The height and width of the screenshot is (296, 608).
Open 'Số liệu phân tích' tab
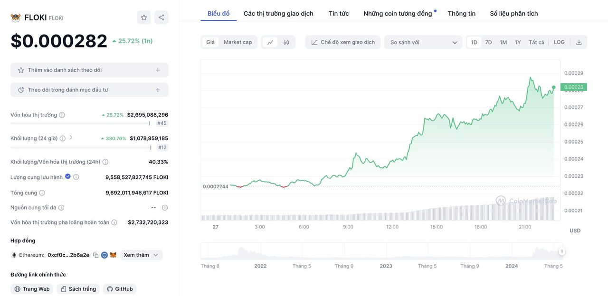coord(514,13)
